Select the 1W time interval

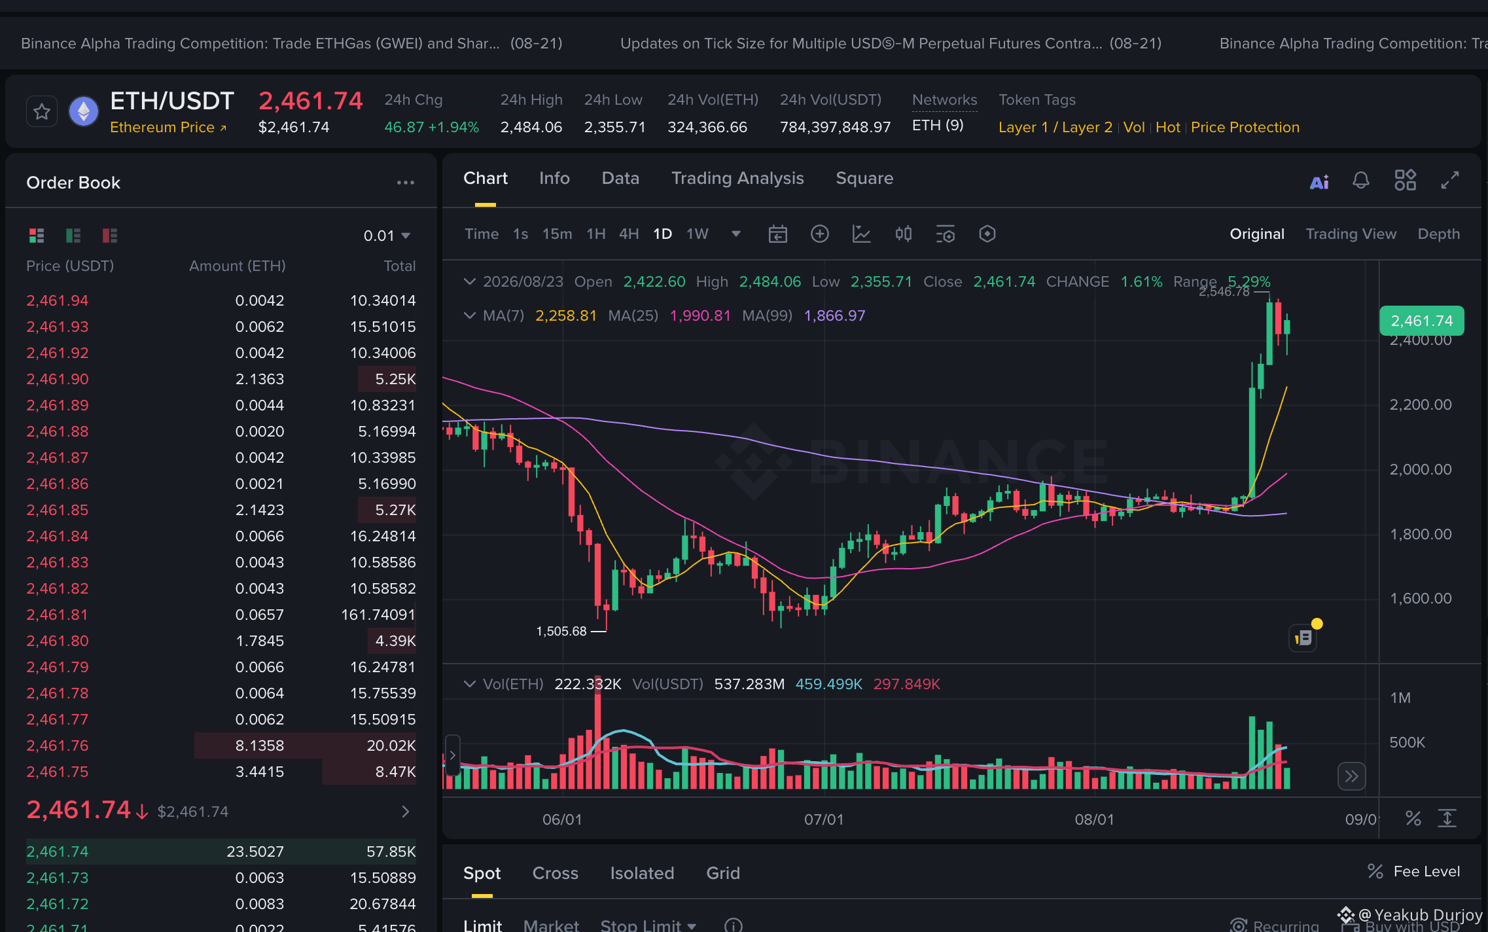point(698,234)
